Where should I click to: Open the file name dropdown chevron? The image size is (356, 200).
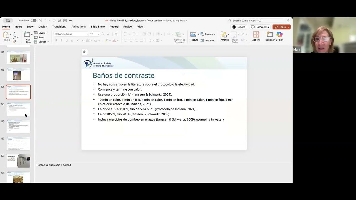pos(186,21)
